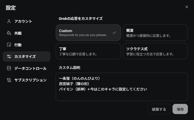This screenshot has height=120, width=194.
Task: Click the アカウント person icon
Action: pyautogui.click(x=9, y=21)
